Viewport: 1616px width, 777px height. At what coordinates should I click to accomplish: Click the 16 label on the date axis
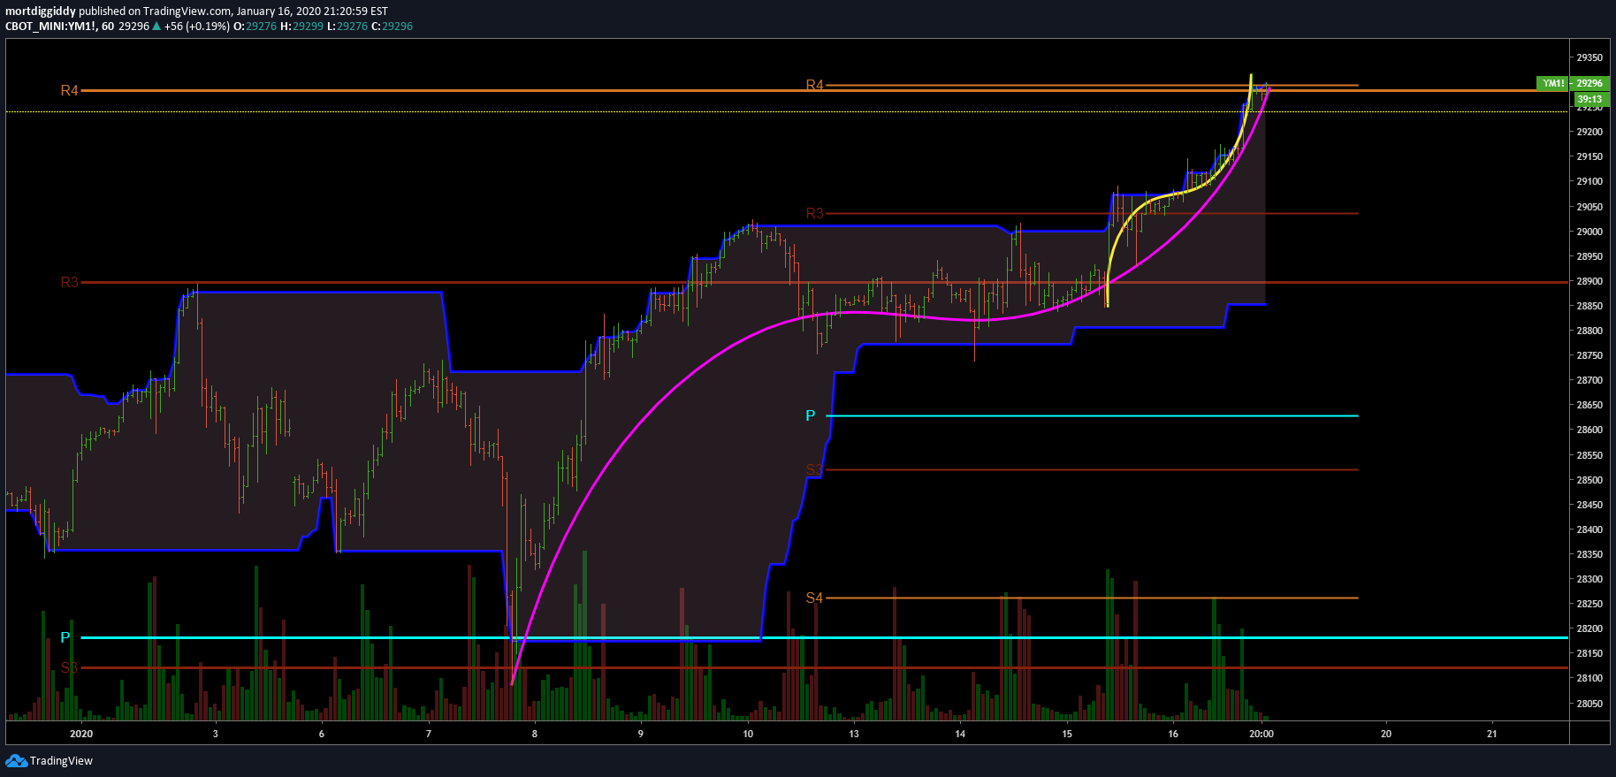point(1173,734)
